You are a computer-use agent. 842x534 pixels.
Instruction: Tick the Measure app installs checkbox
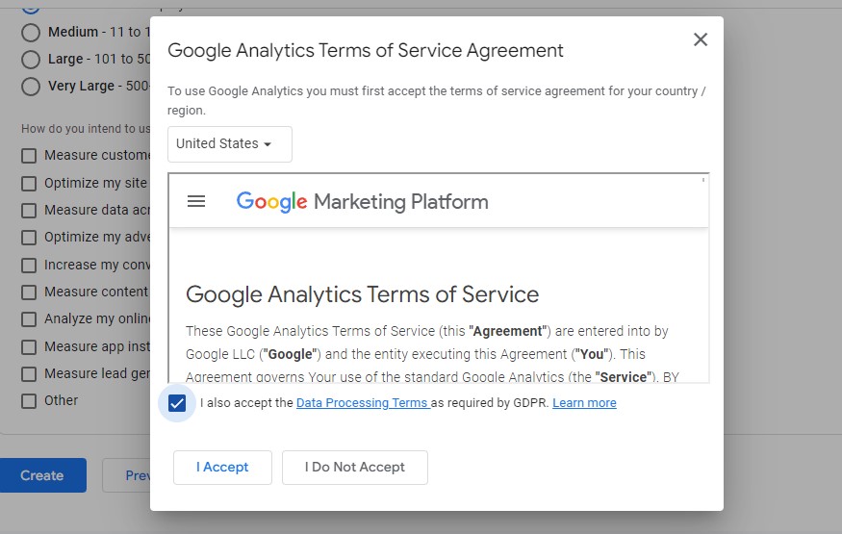[29, 346]
